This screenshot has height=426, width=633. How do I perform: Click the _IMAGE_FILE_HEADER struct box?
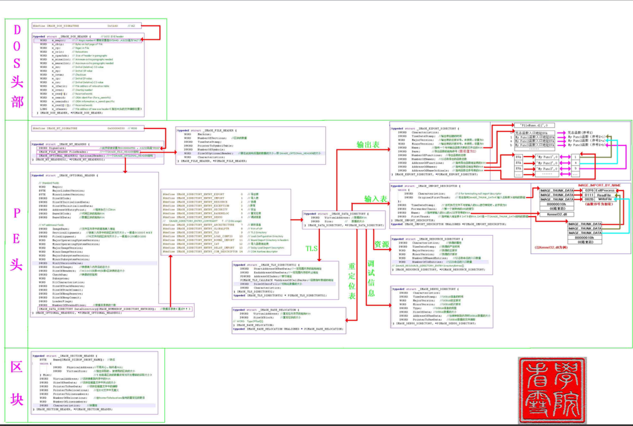click(250, 146)
